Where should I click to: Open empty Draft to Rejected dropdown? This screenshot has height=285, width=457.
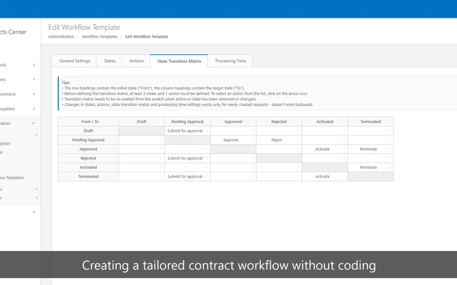[279, 131]
